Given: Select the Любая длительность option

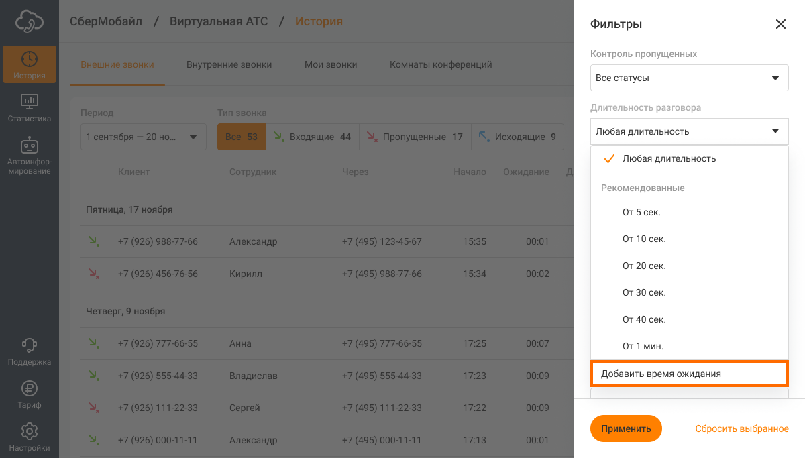Looking at the screenshot, I should point(669,159).
